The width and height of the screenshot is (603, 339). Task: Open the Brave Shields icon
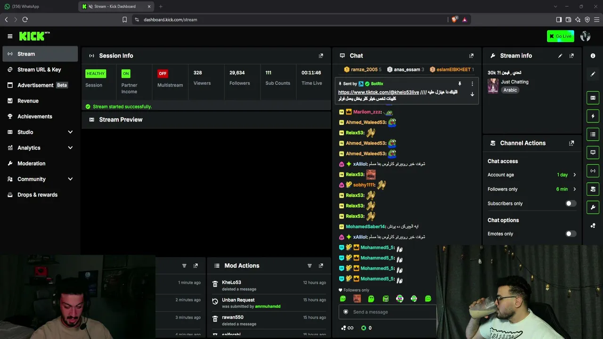tap(454, 20)
